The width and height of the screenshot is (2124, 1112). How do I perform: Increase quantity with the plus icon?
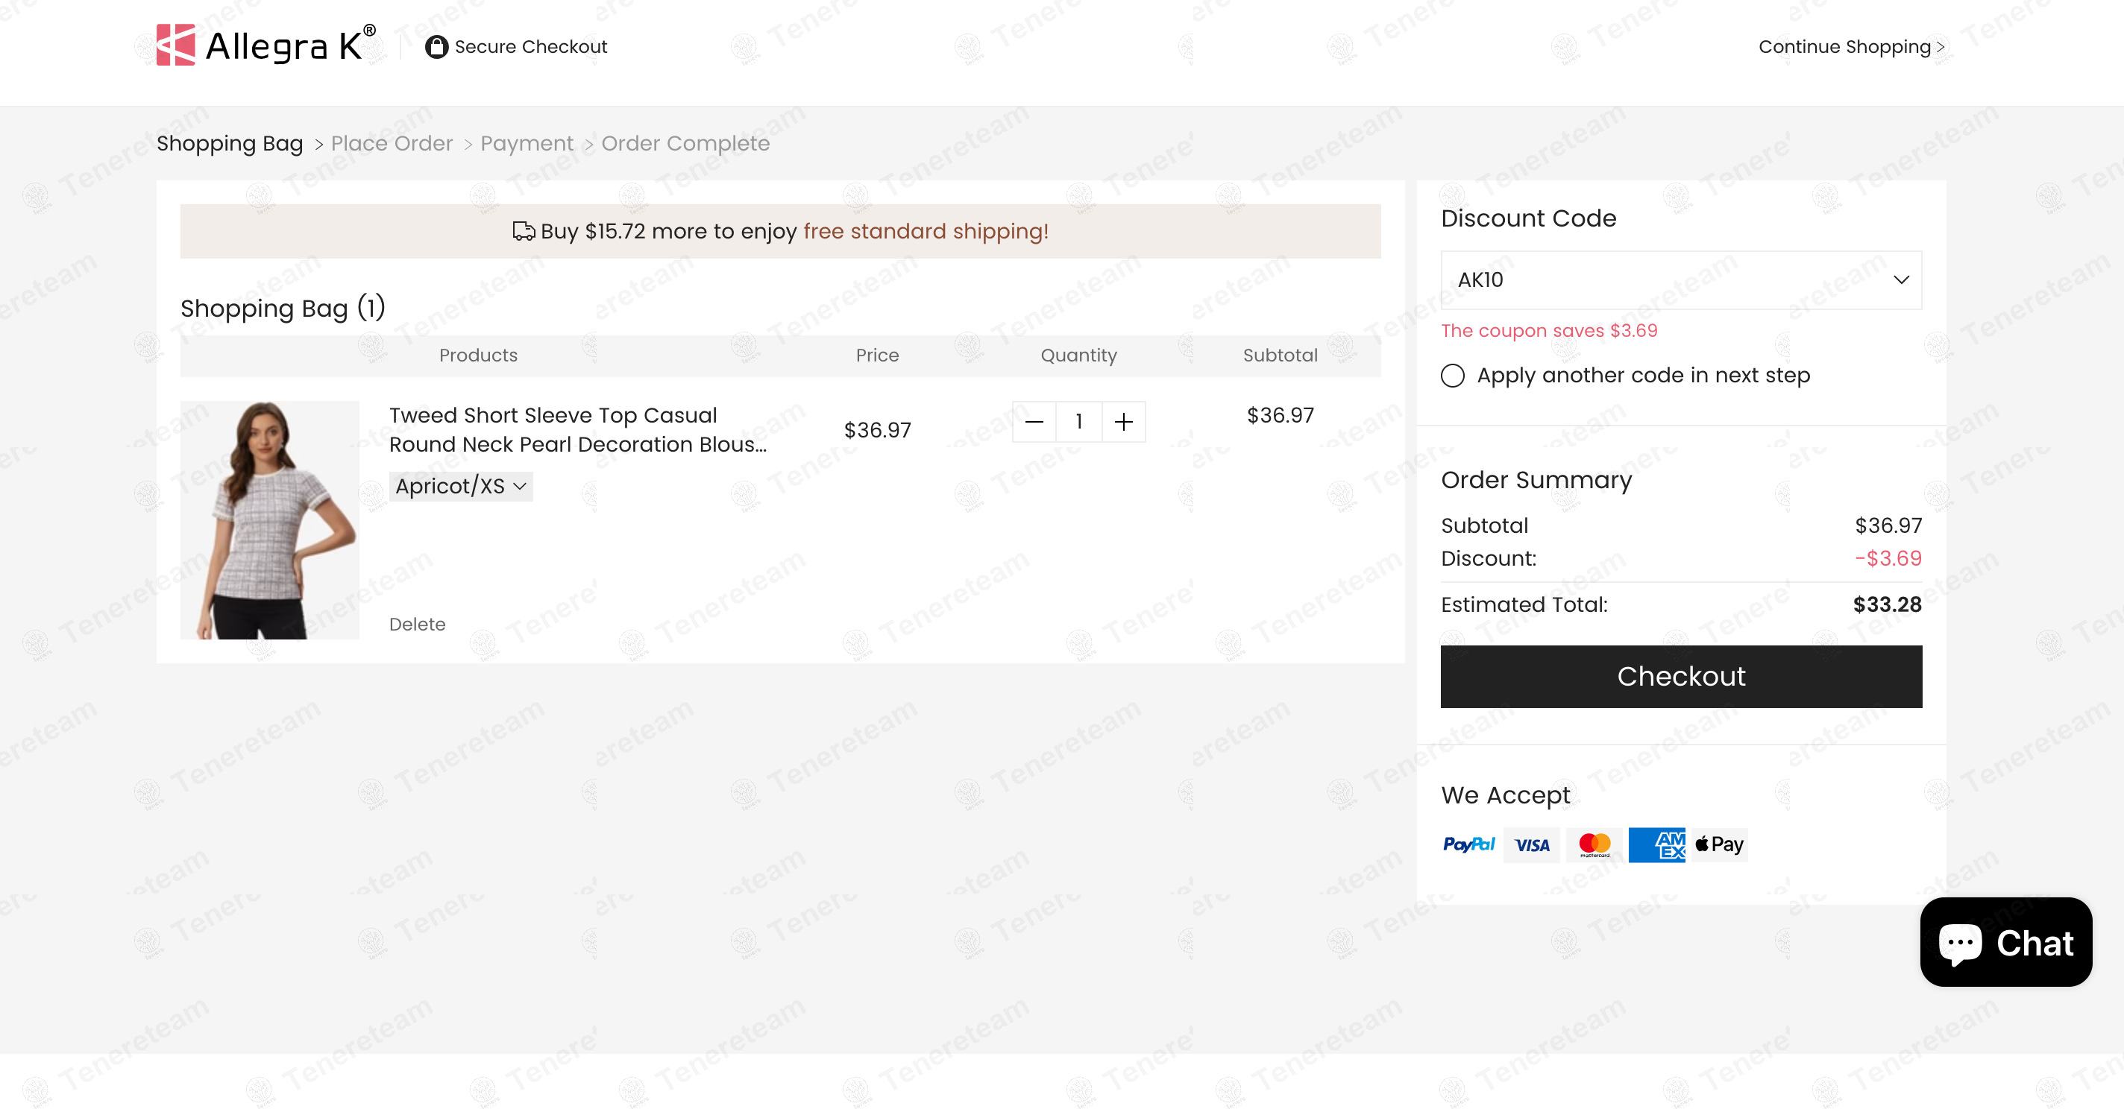coord(1123,422)
